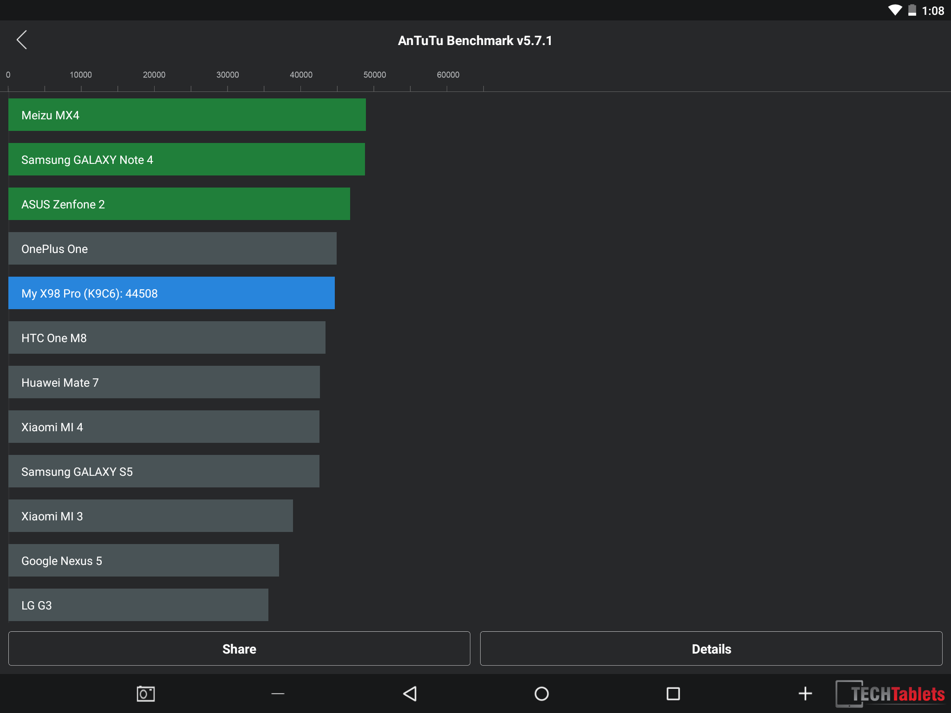Select the LG G3 bar

(x=138, y=605)
